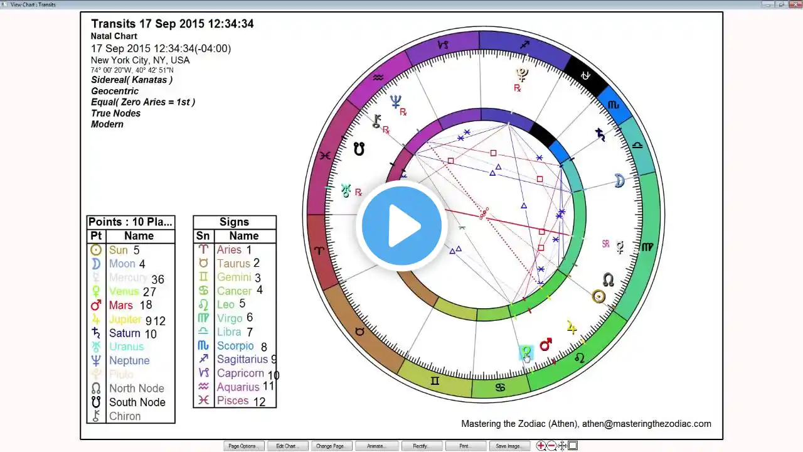The height and width of the screenshot is (452, 803).
Task: Select the Sun glyph on the chart wheel
Action: click(x=599, y=296)
